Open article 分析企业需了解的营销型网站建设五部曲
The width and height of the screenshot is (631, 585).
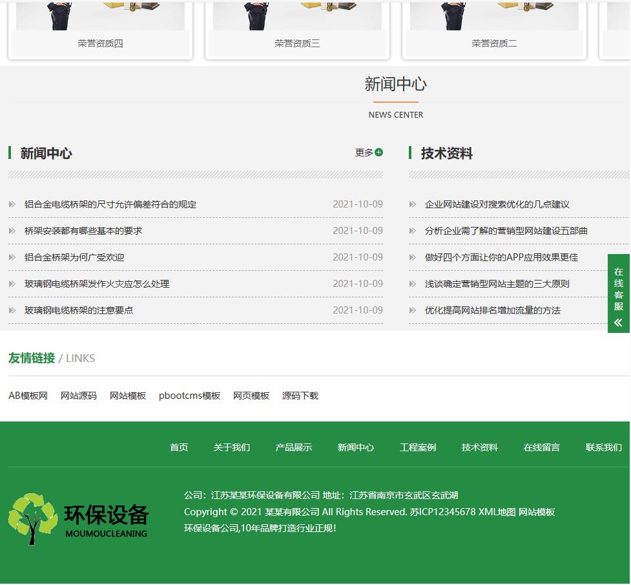coord(506,231)
